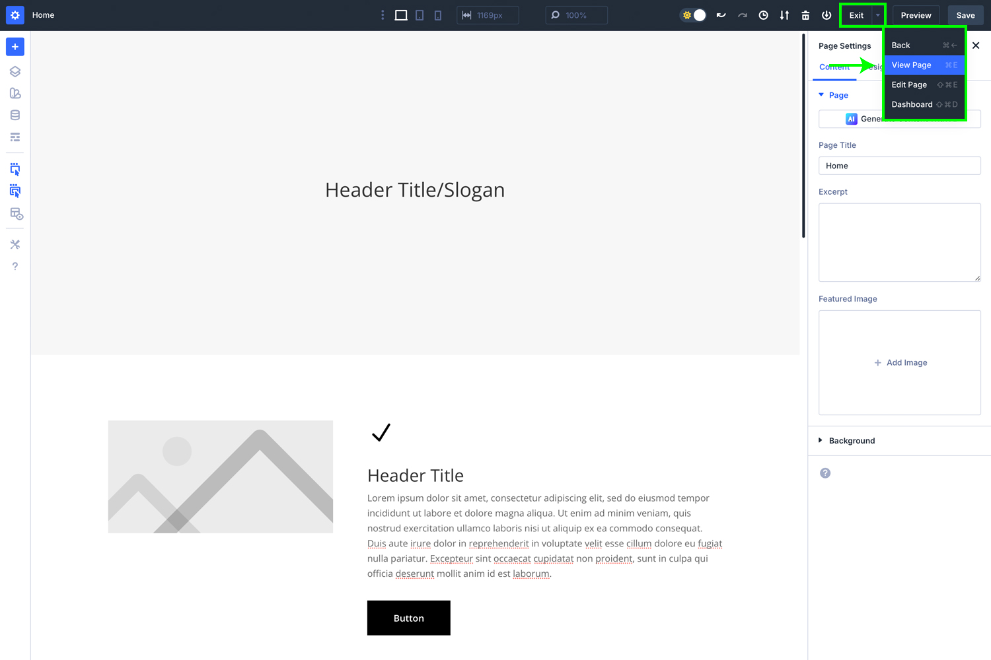The height and width of the screenshot is (660, 991).
Task: Enable the element selection mode icon
Action: click(15, 168)
